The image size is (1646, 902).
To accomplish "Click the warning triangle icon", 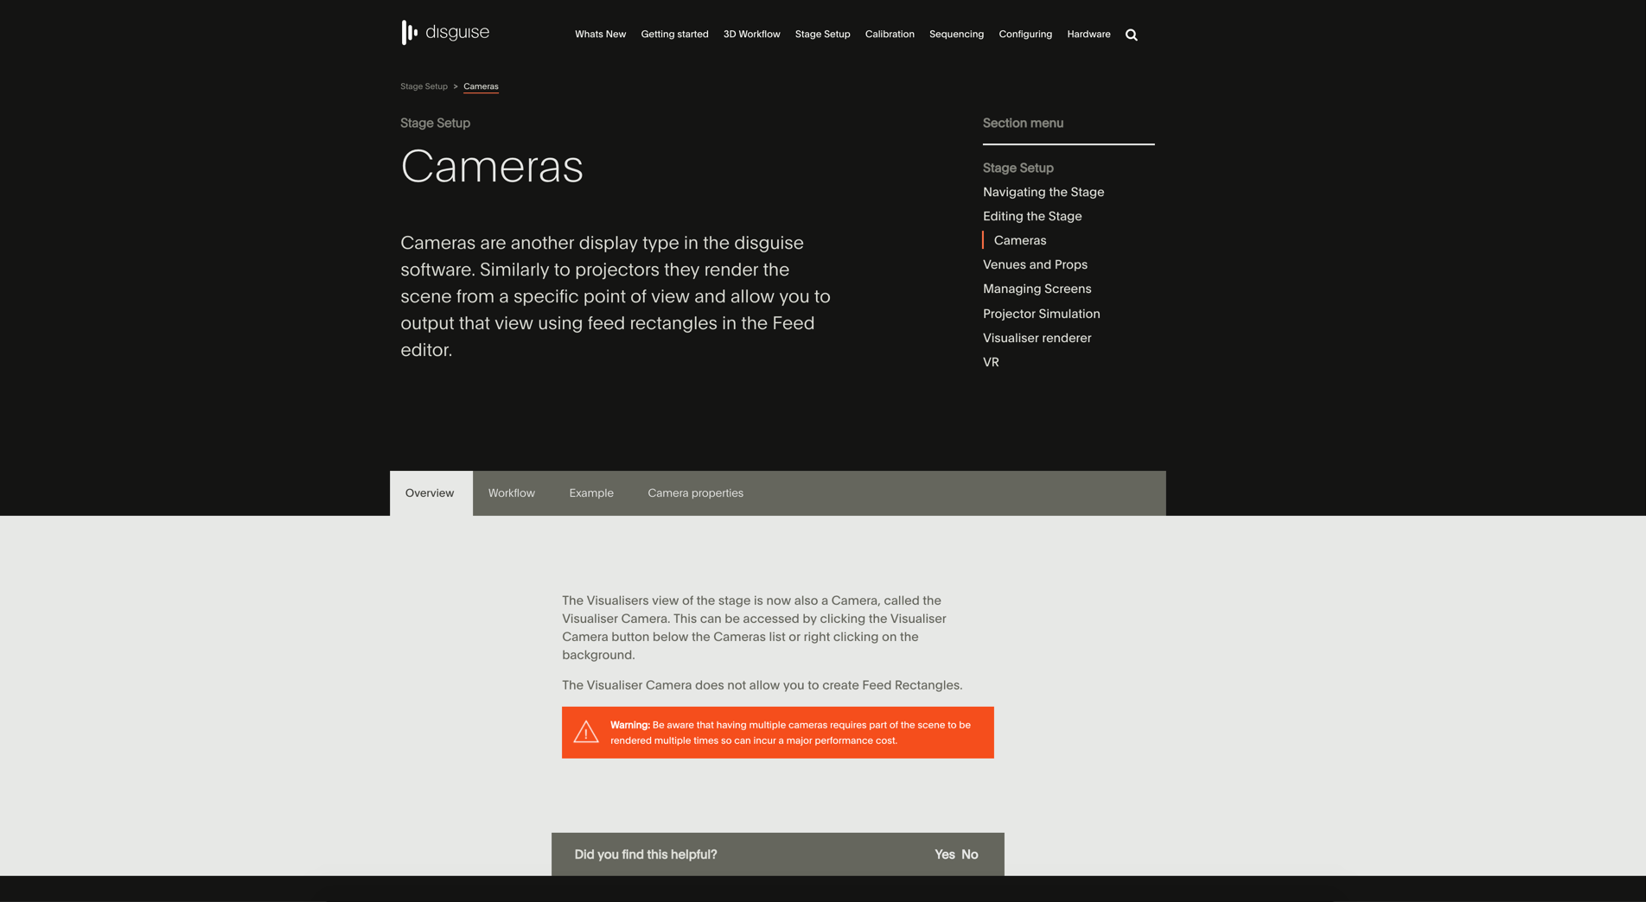I will click(586, 732).
